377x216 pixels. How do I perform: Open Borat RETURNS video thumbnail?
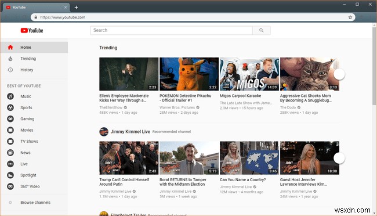[x=189, y=158]
